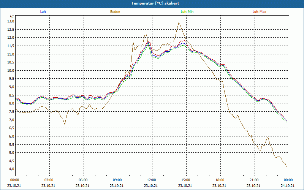Screen dimensions: 304x190
Task: Click the '09:00' time axis label
Action: coord(118,180)
